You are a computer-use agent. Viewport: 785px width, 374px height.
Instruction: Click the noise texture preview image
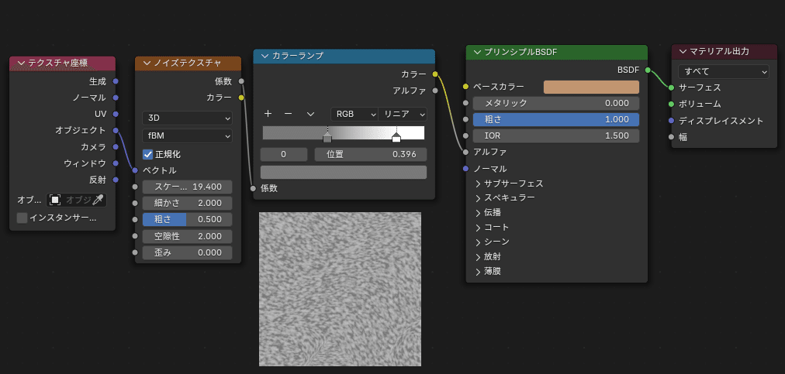coord(340,289)
